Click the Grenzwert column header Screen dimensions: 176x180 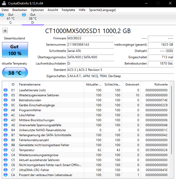point(131,84)
